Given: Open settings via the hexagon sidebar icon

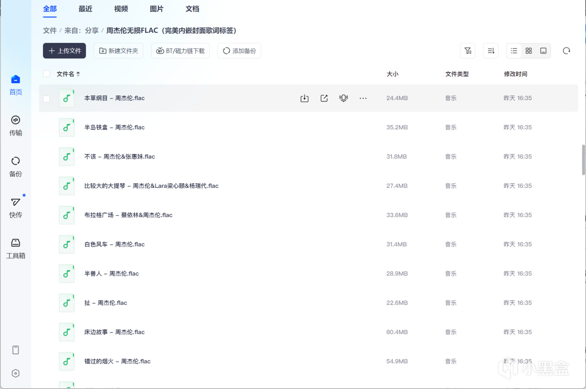Looking at the screenshot, I should [16, 373].
